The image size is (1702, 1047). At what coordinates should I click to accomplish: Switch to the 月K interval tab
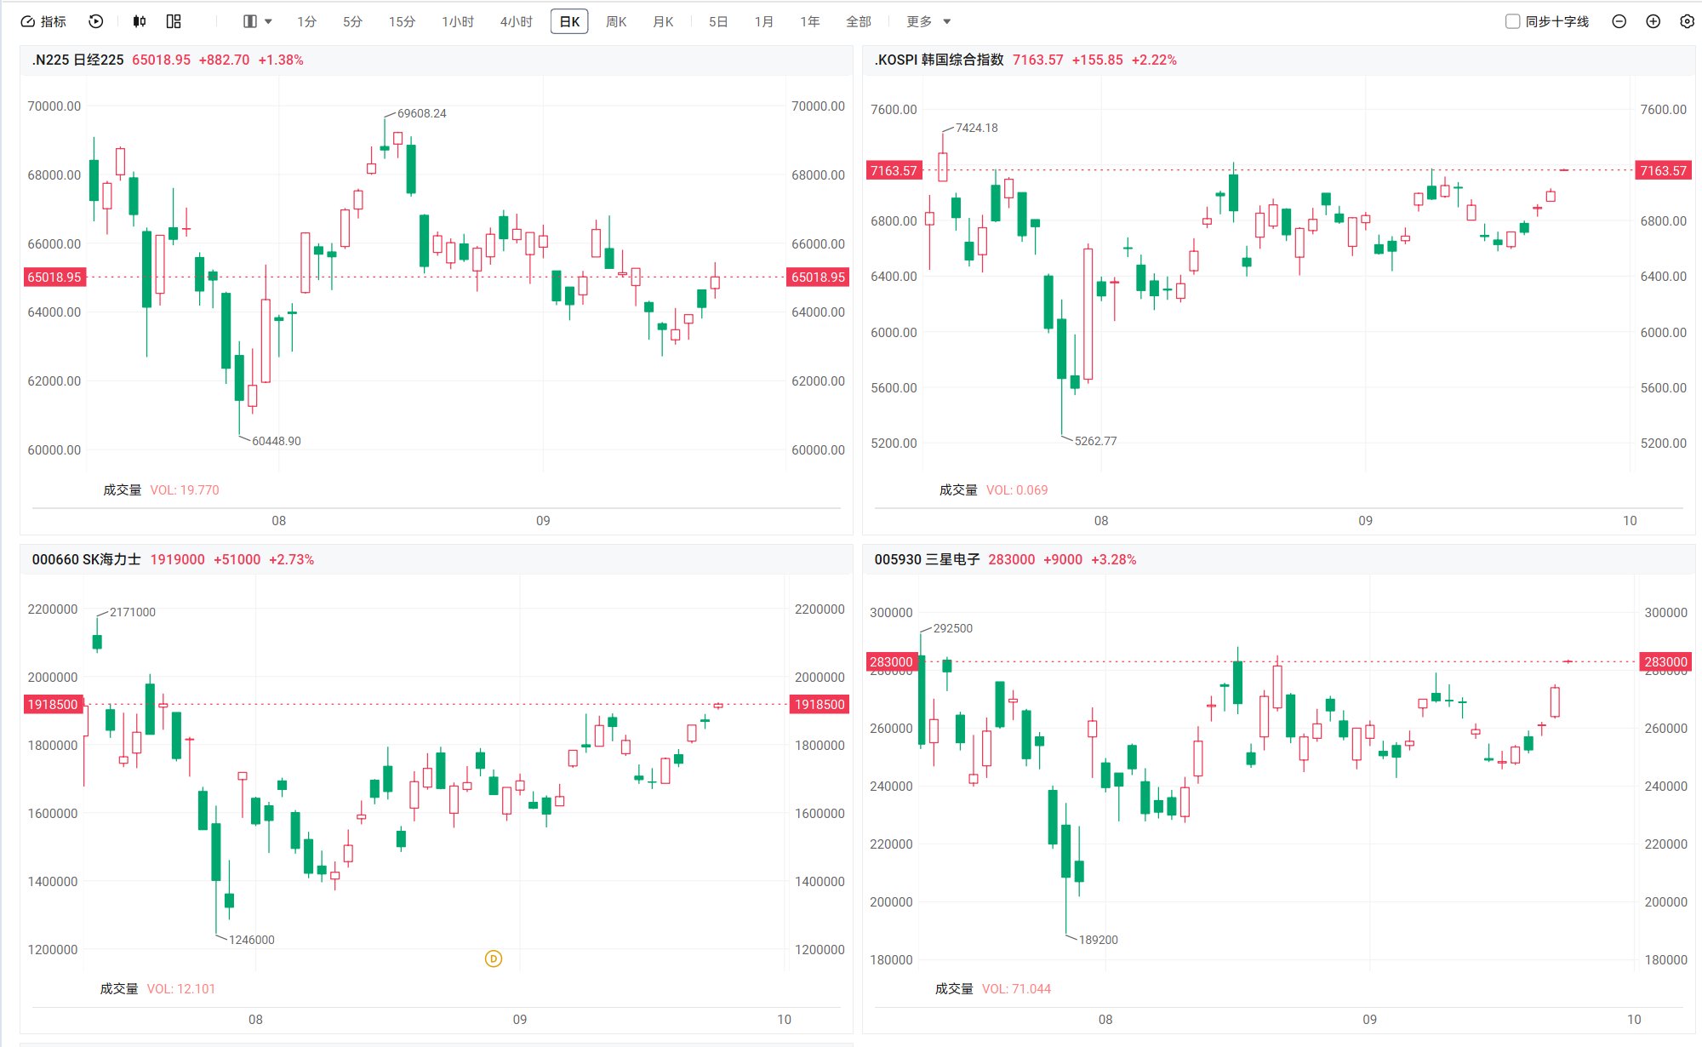pyautogui.click(x=663, y=21)
